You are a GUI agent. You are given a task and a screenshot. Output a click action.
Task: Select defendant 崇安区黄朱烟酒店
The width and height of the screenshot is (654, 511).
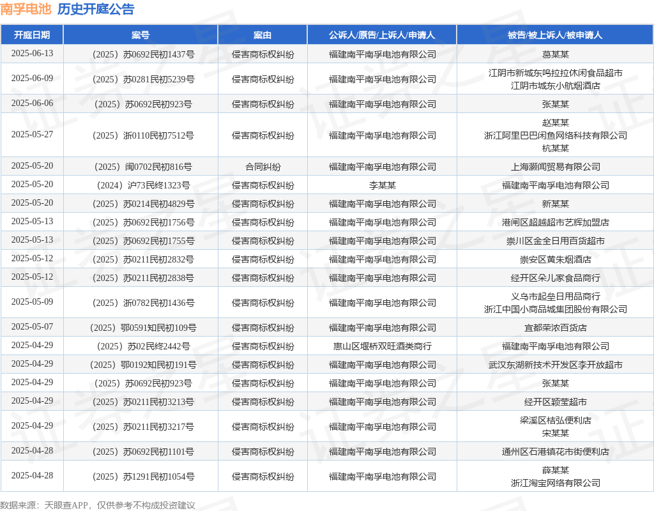556,259
